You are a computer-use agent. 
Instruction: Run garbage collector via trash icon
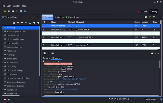tap(161, 99)
